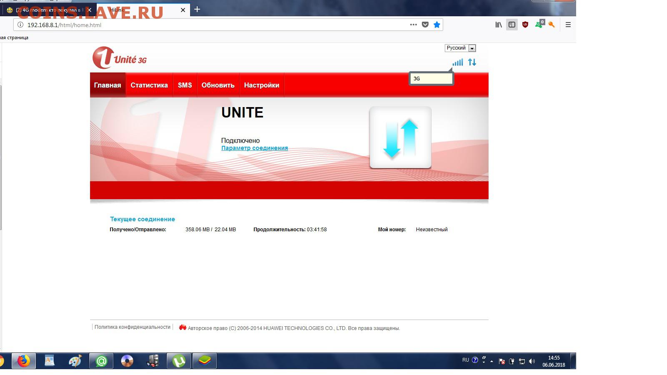Click the green extension icon with 0 badge
667x375 pixels.
point(539,24)
